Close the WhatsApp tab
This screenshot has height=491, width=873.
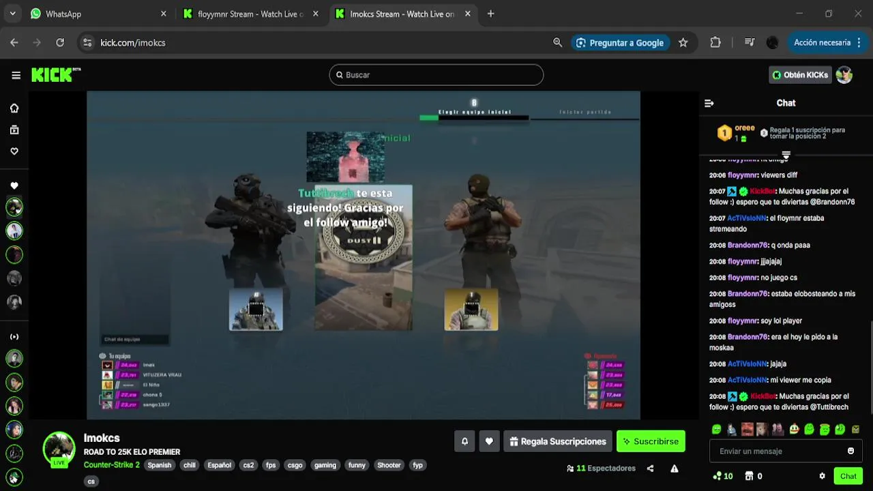click(x=164, y=14)
